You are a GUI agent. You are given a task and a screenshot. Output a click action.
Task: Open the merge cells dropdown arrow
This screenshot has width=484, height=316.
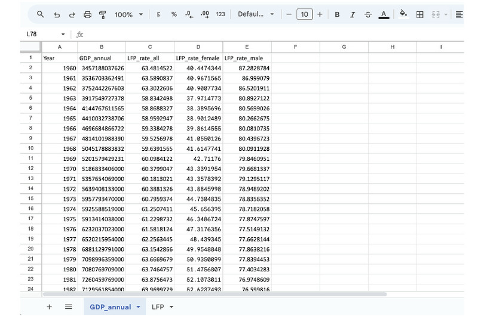[446, 14]
